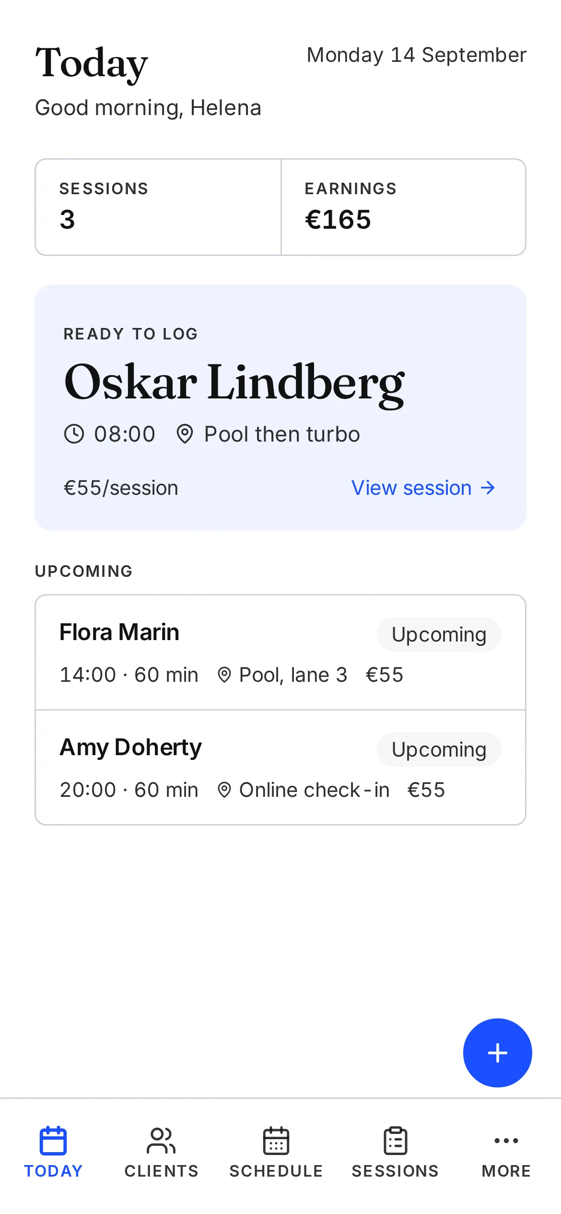
Task: Open Flora Marin's upcoming session
Action: pyautogui.click(x=280, y=653)
